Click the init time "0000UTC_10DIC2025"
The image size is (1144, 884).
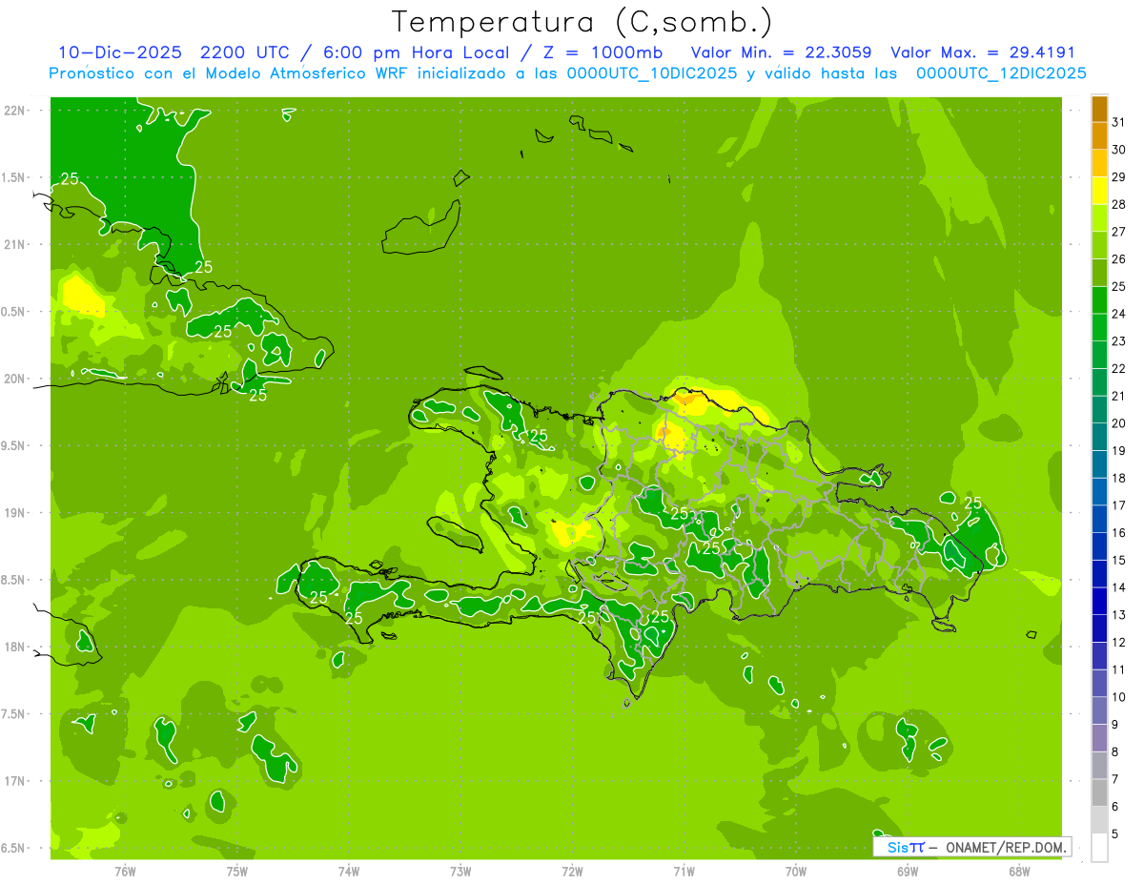pyautogui.click(x=653, y=73)
